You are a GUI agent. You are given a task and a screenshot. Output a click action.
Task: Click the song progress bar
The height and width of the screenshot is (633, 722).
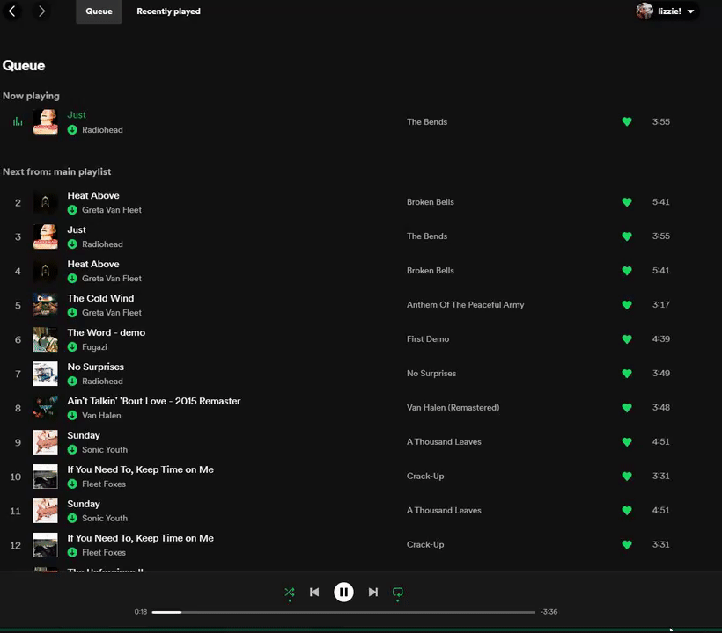343,612
